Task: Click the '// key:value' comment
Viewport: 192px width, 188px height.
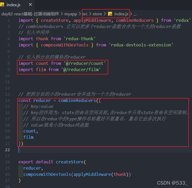Action: coord(38,107)
